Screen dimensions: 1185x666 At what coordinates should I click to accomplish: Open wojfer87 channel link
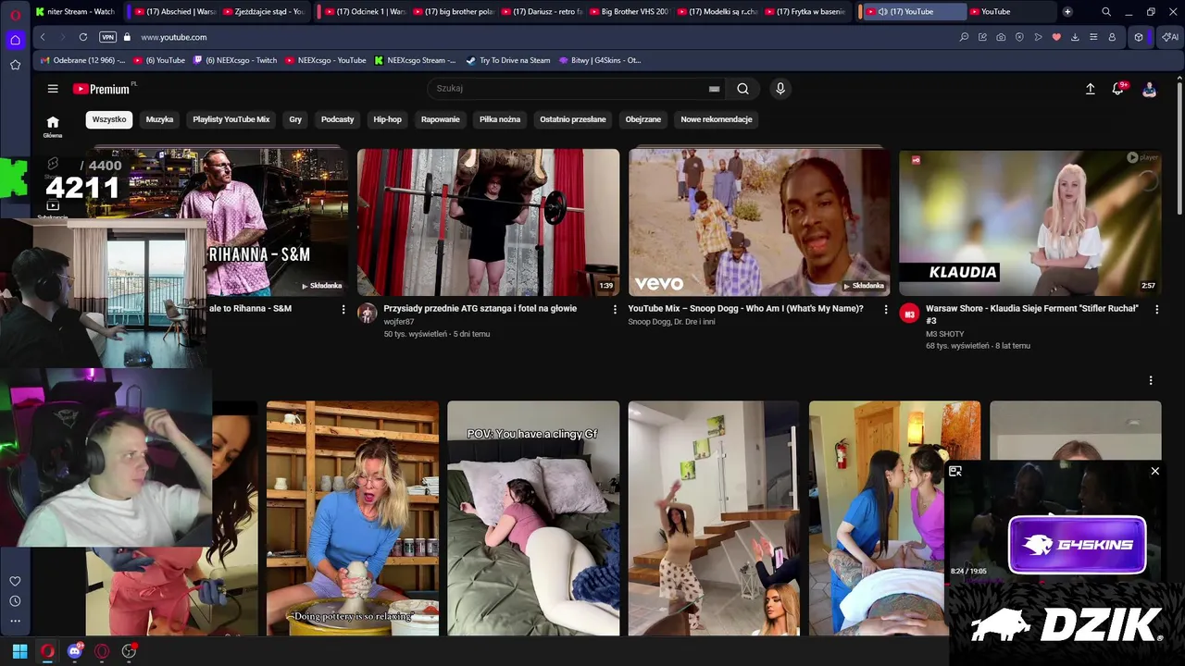pyautogui.click(x=399, y=322)
